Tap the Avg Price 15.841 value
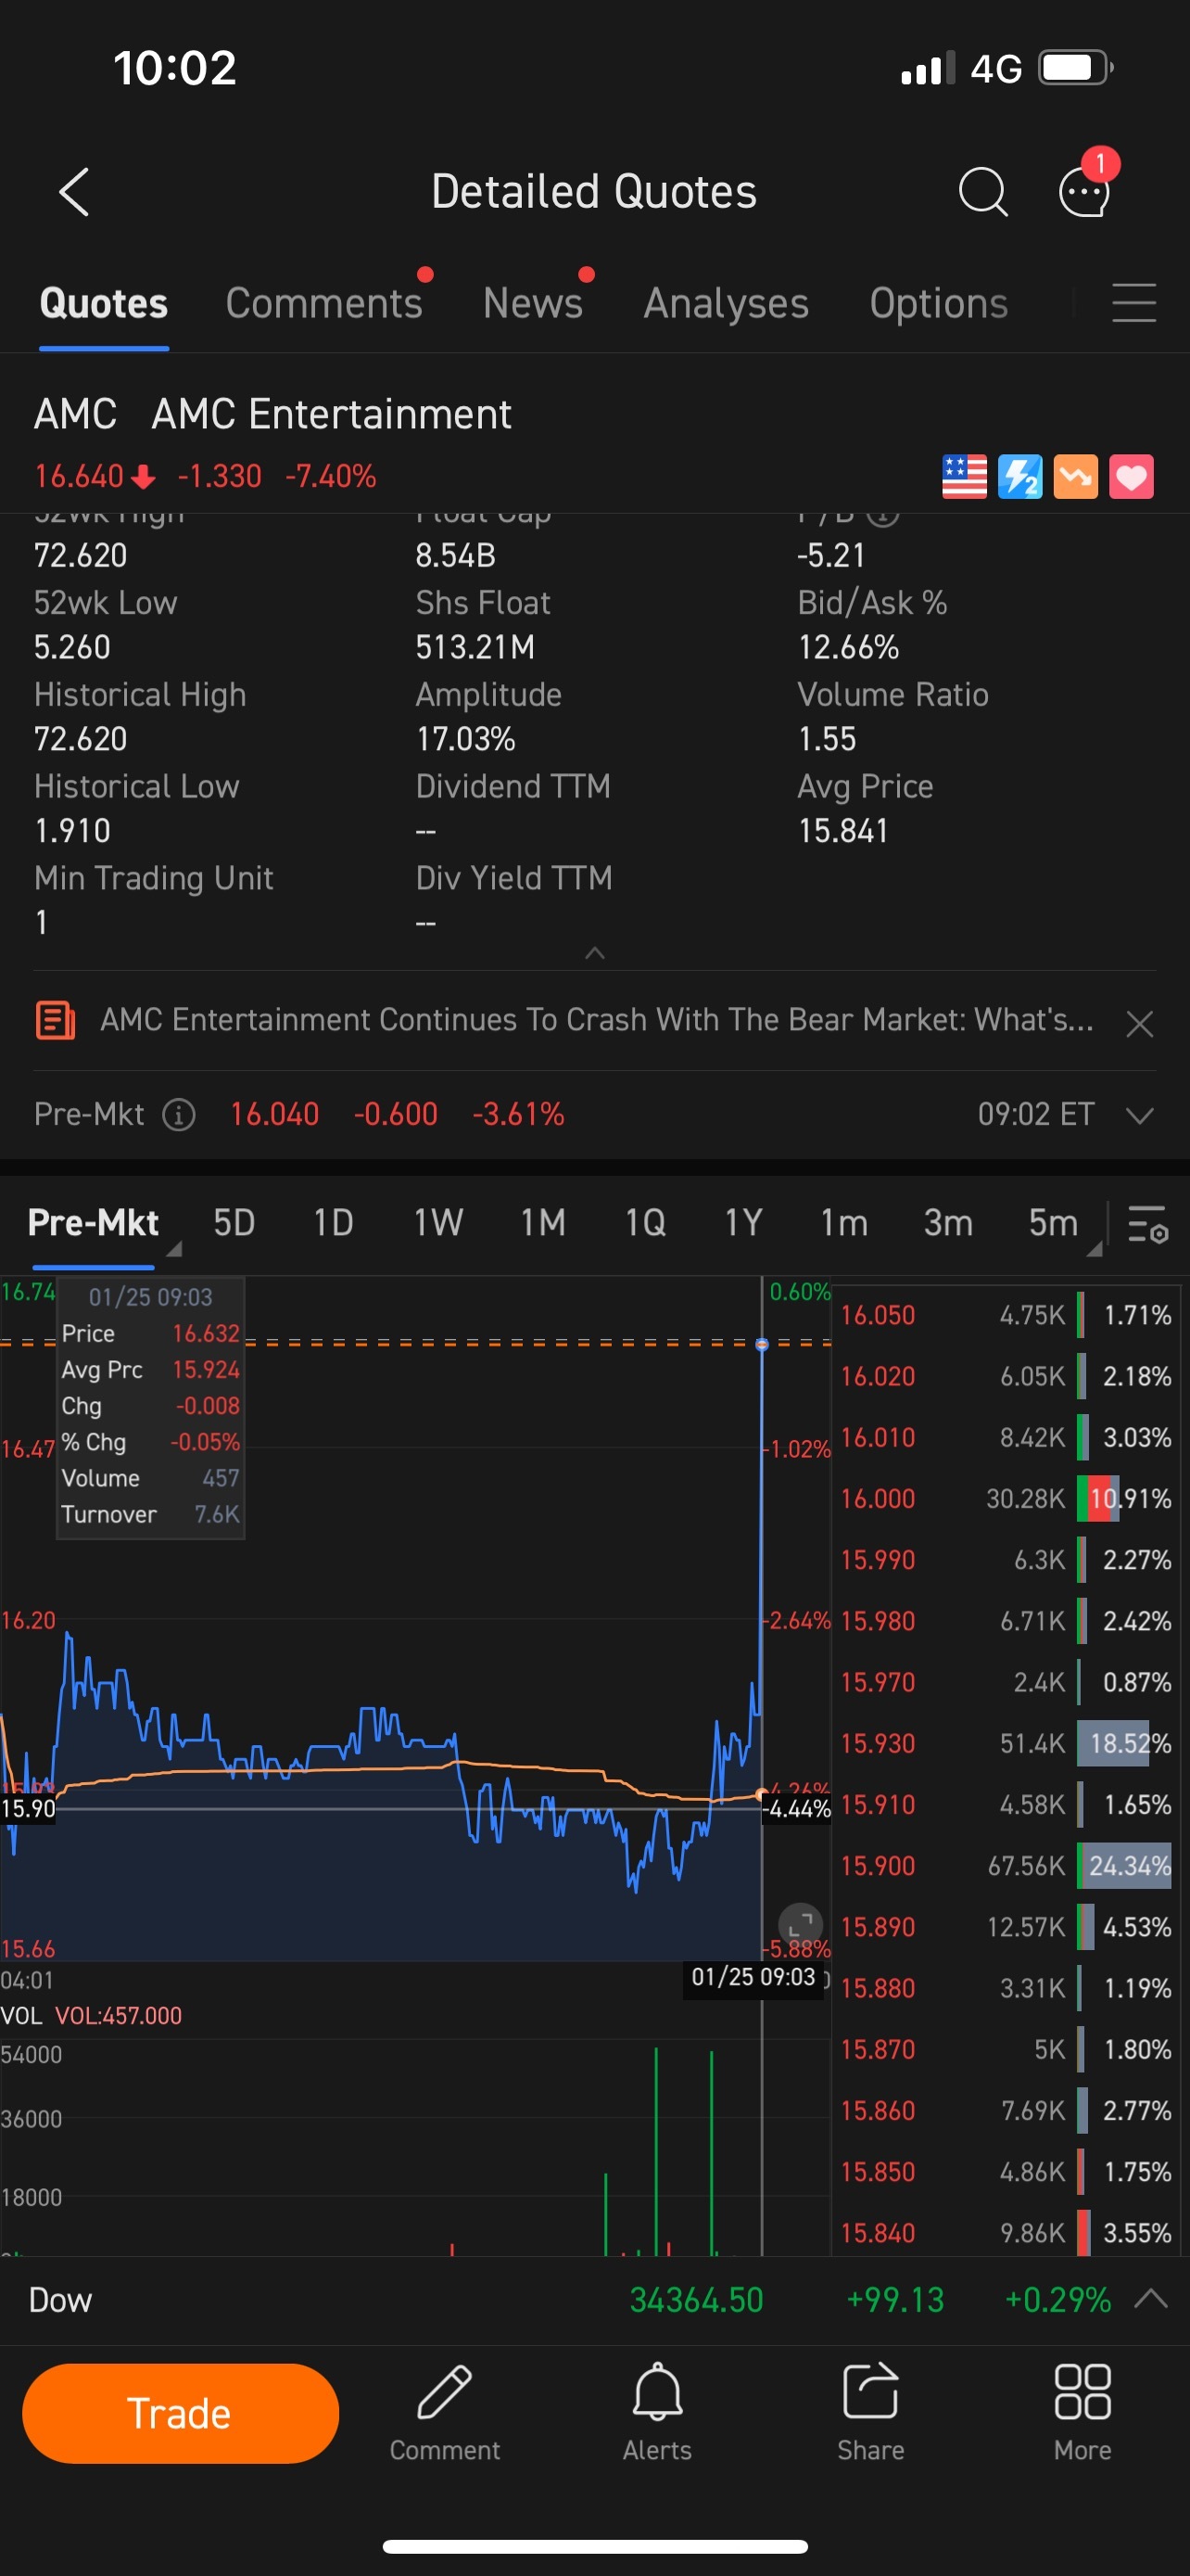 click(x=842, y=831)
